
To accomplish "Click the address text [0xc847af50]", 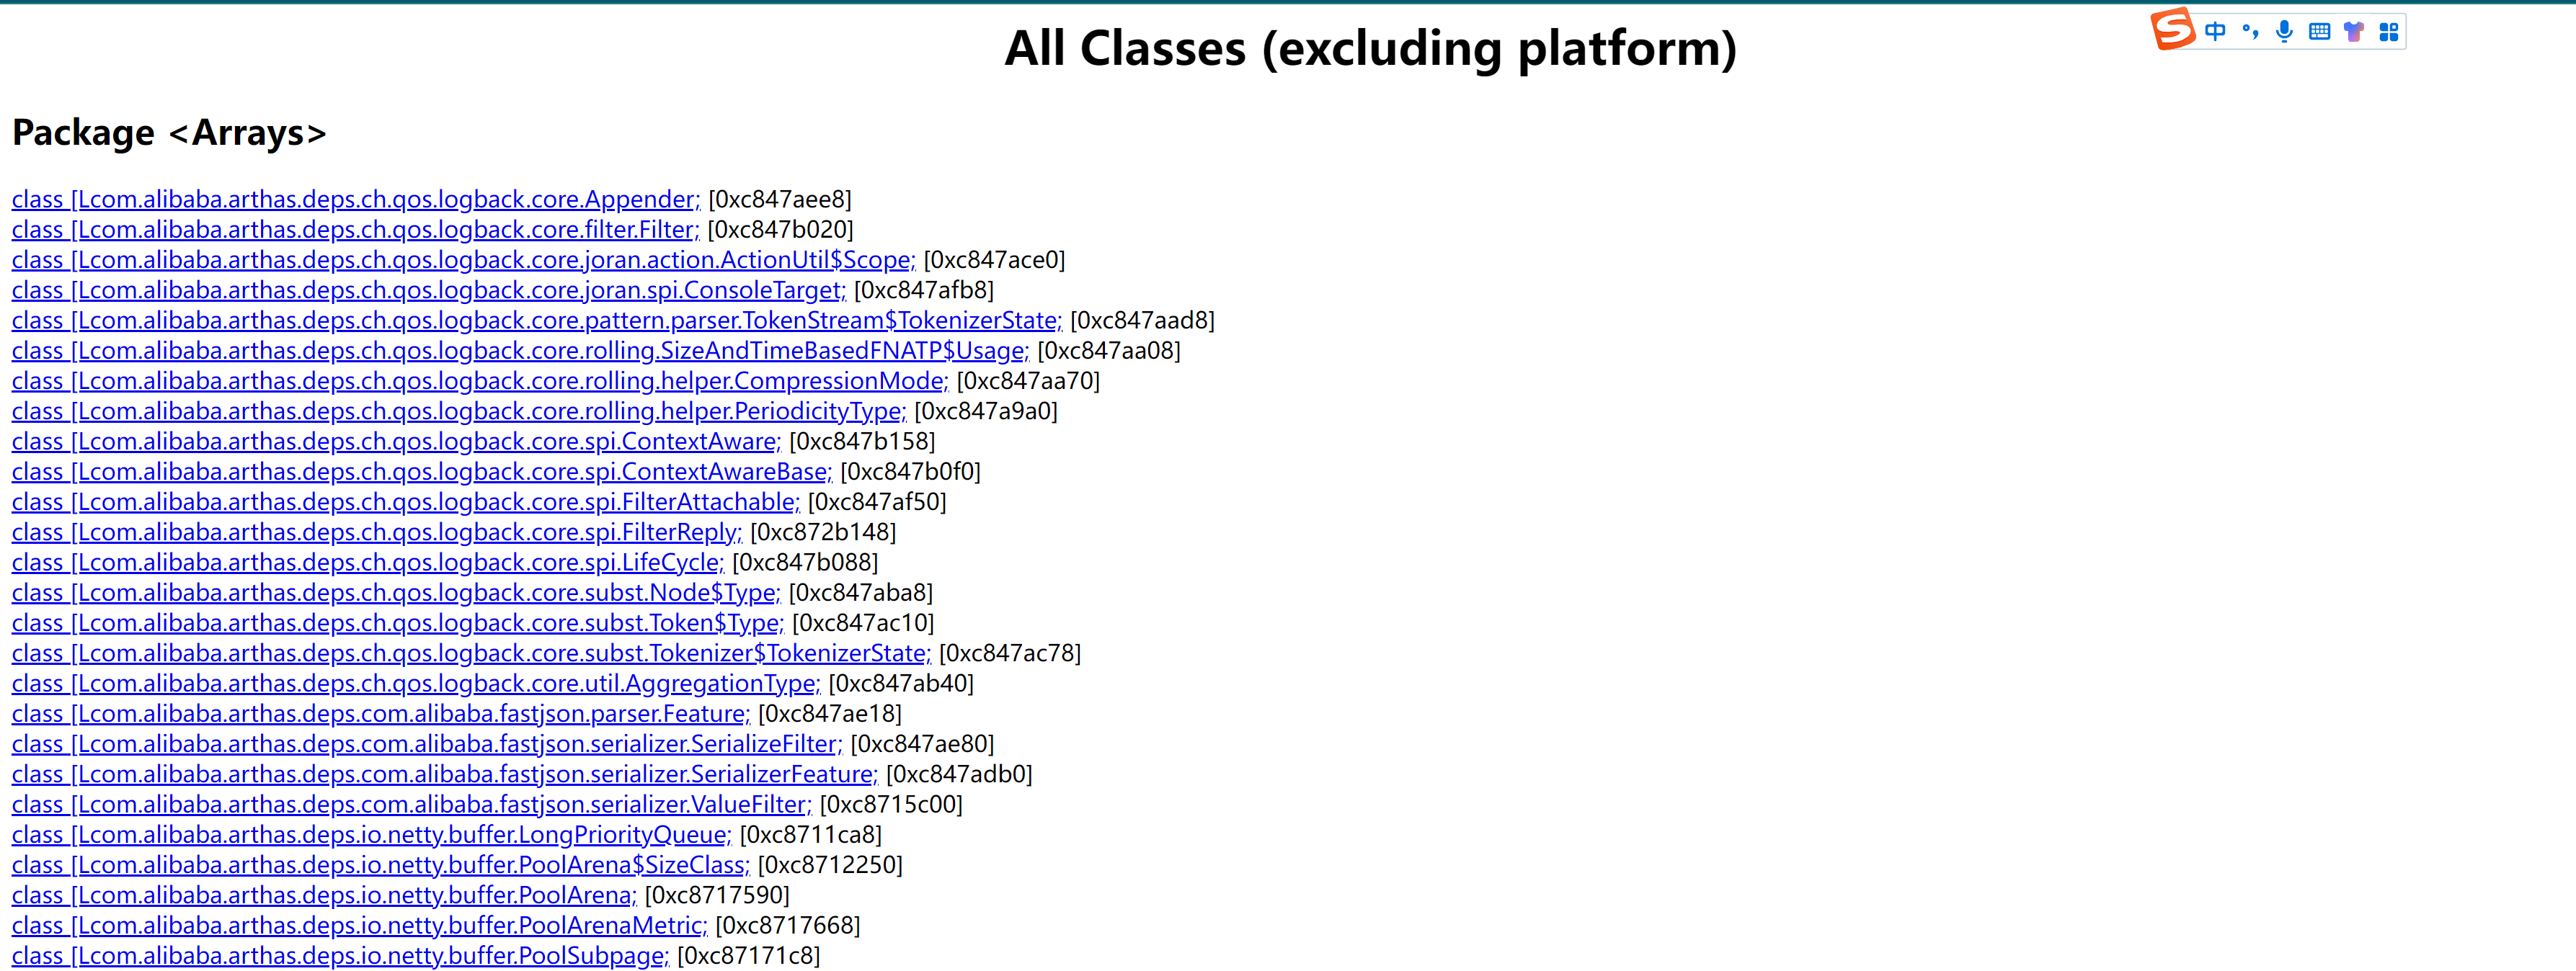I will coord(877,503).
